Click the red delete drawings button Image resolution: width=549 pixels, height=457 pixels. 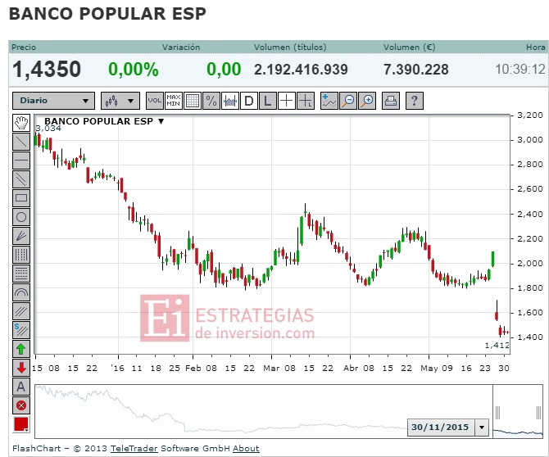[x=21, y=405]
